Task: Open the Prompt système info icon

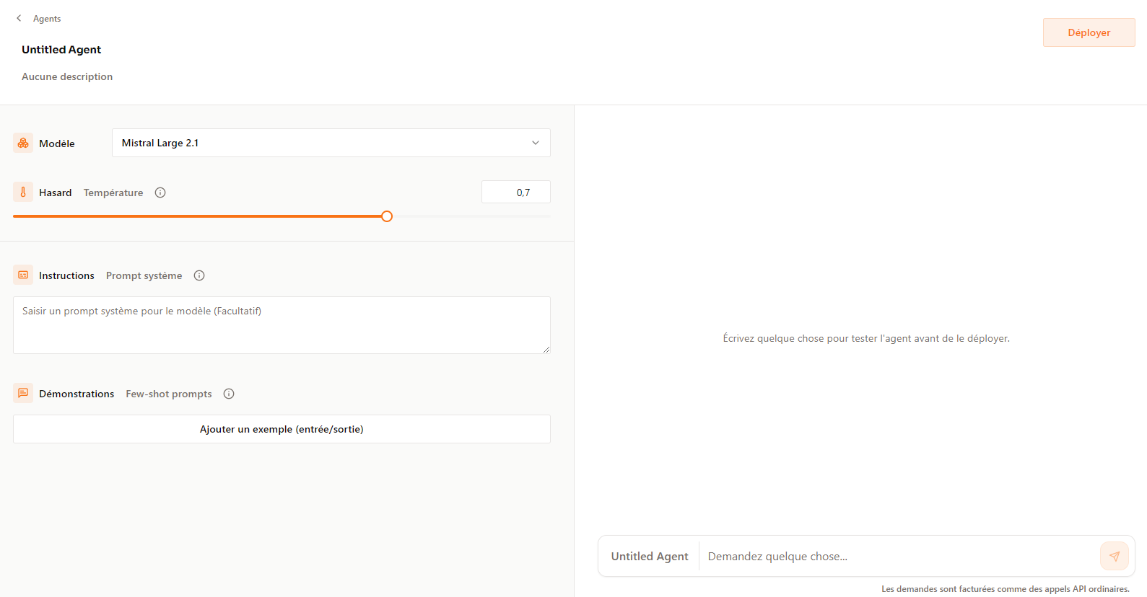Action: tap(199, 275)
